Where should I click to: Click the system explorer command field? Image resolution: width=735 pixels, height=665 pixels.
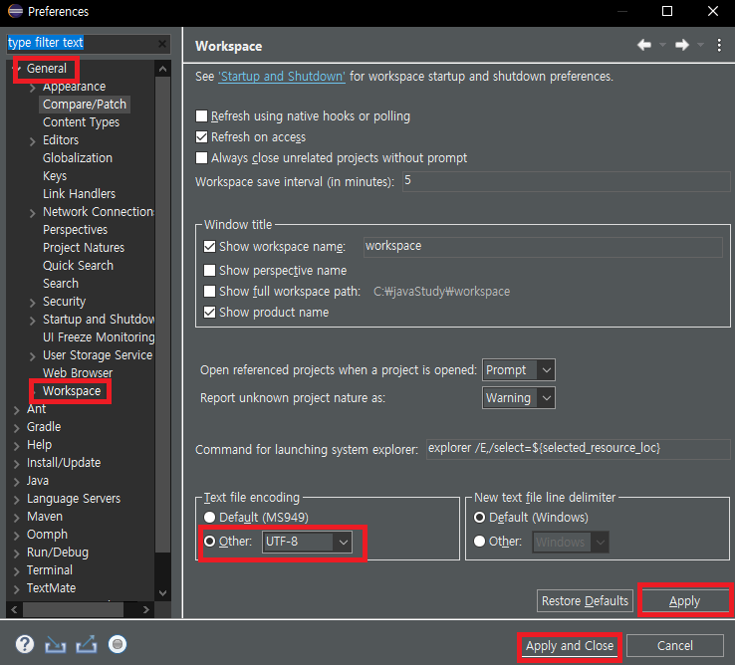(578, 449)
